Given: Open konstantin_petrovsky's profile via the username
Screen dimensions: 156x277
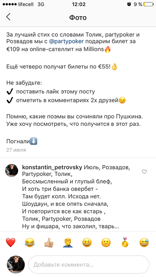Looking at the screenshot, I should [52, 167].
